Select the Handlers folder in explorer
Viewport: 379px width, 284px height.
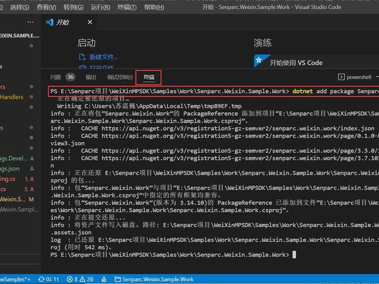point(11,97)
